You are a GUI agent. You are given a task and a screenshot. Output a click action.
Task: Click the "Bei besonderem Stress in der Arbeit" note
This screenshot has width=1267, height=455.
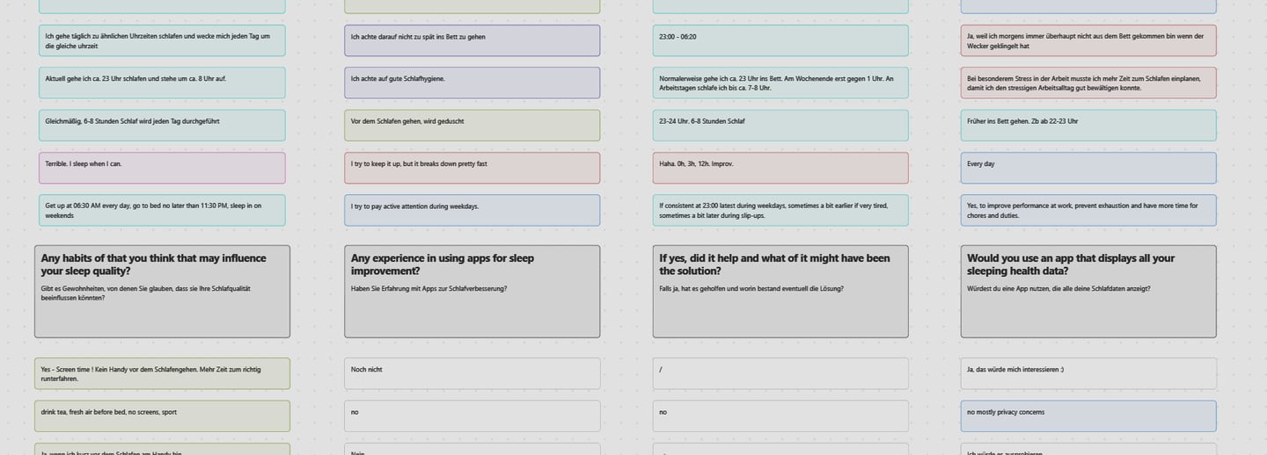1088,83
